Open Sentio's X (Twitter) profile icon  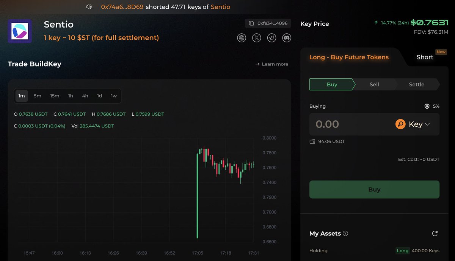[257, 38]
